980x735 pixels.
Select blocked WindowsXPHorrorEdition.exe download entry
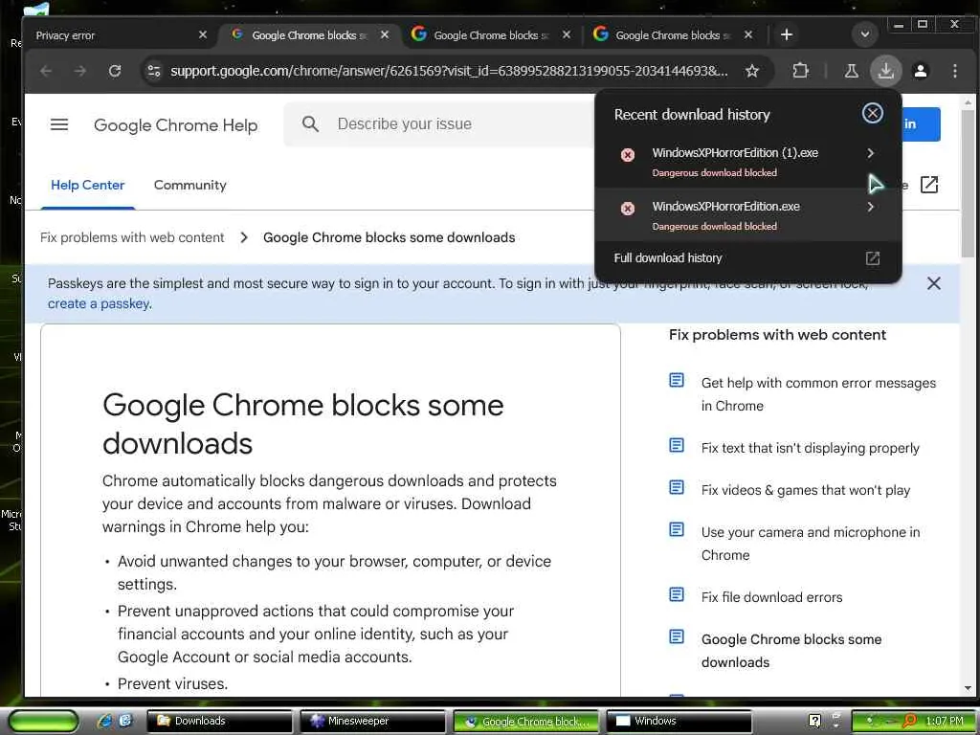(x=747, y=215)
